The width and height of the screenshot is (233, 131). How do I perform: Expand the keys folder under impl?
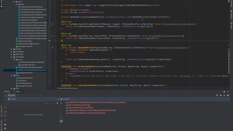point(16,4)
